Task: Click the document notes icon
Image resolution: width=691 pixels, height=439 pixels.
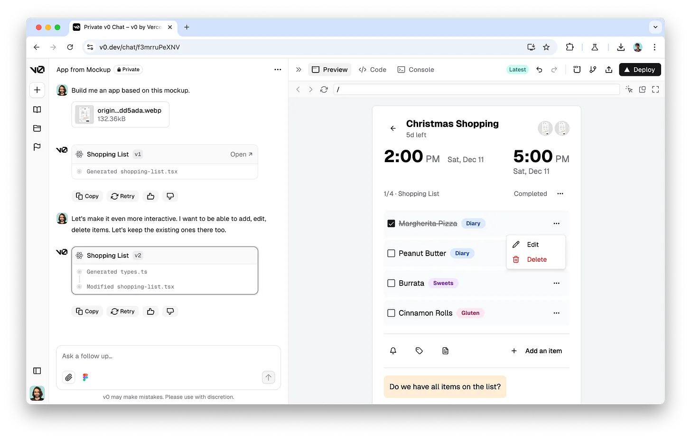Action: [445, 351]
